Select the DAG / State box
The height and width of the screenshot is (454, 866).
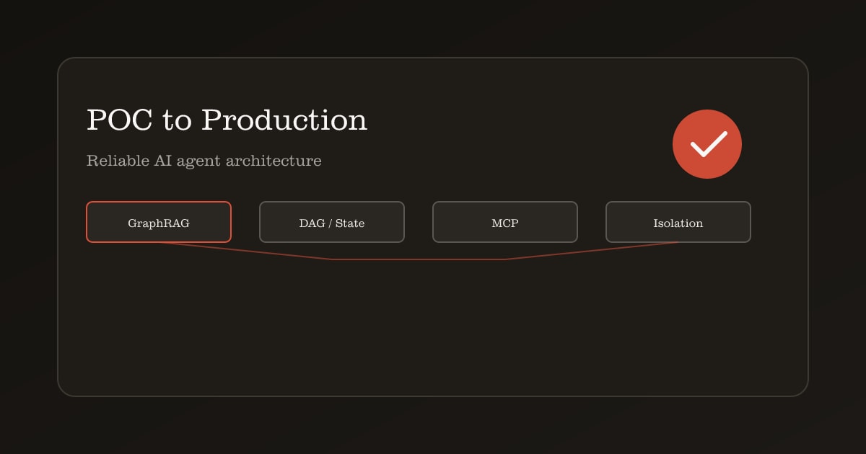(332, 222)
